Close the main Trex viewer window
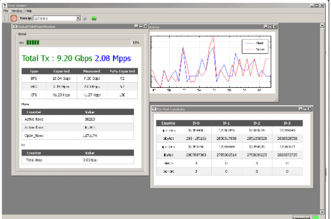The image size is (331, 219). coord(322,5)
